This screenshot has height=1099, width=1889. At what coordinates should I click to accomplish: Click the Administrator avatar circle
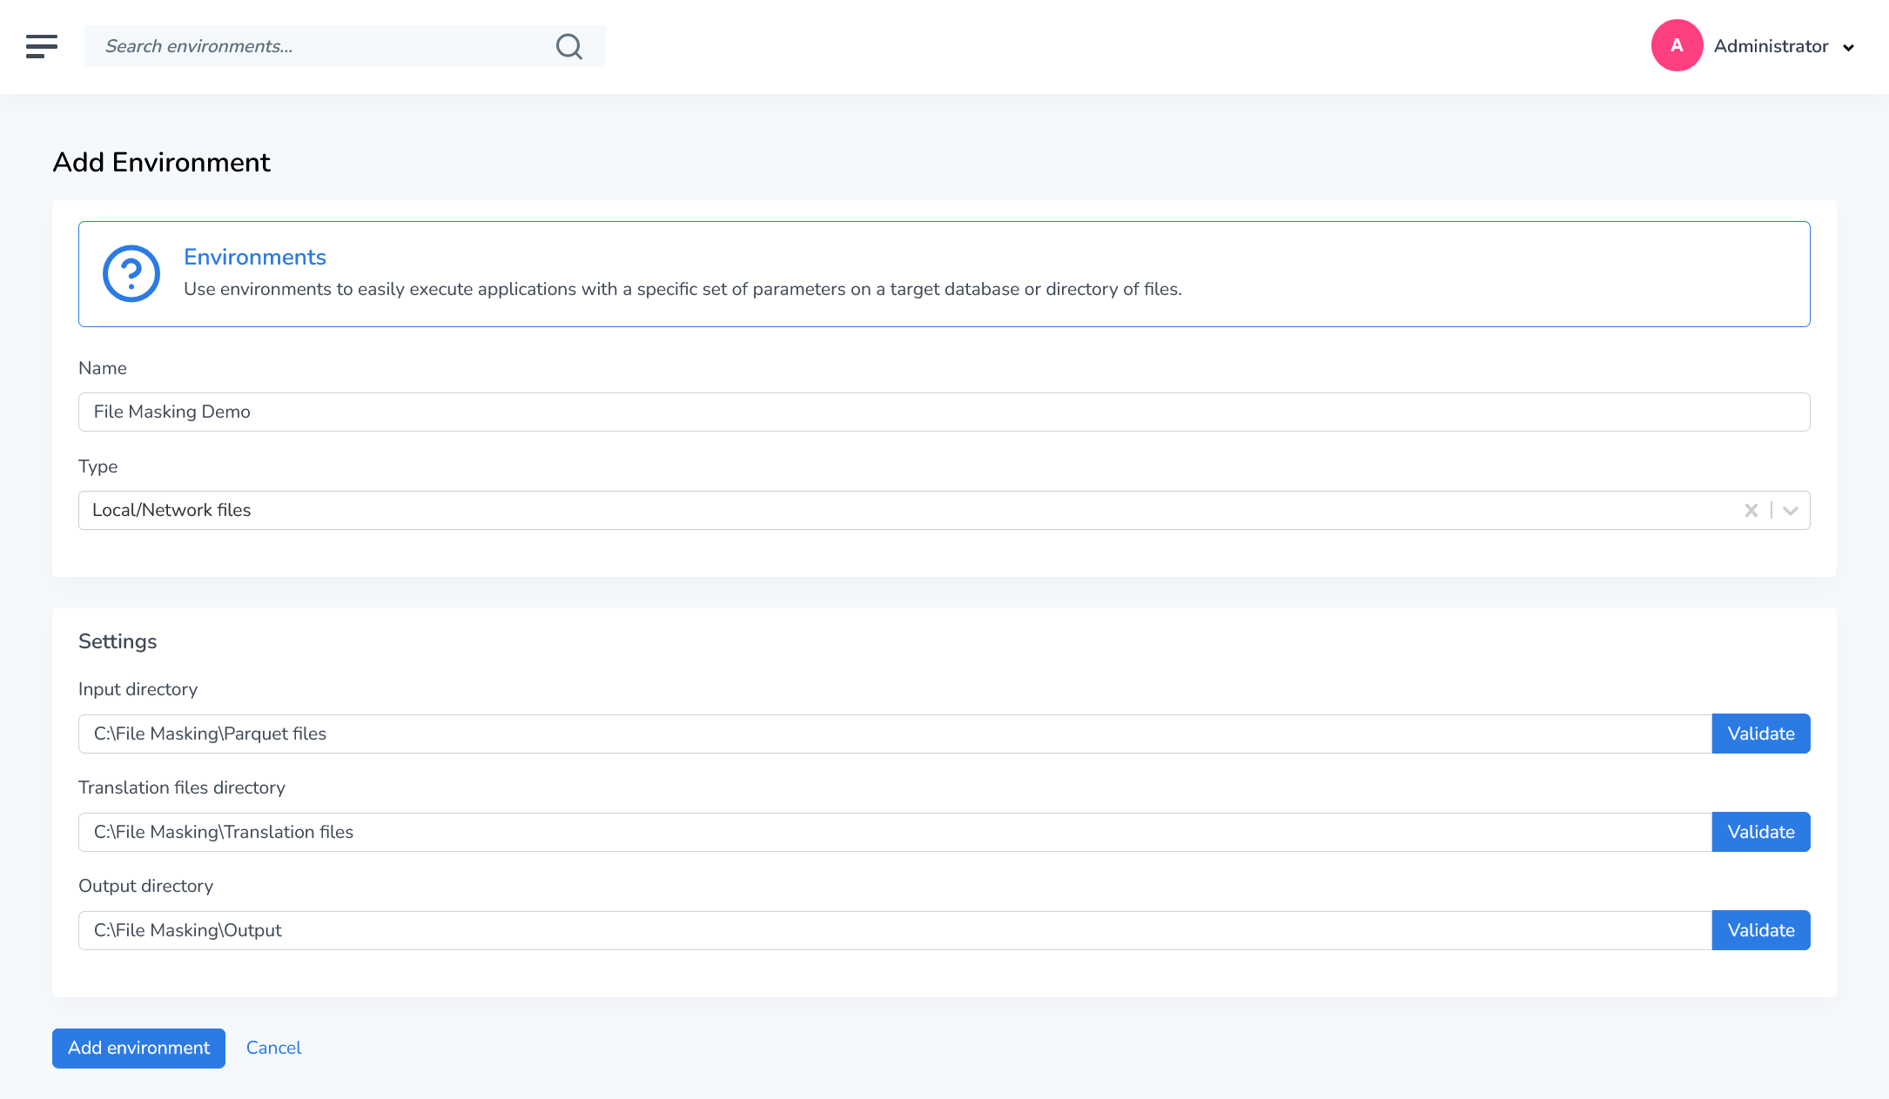tap(1676, 45)
